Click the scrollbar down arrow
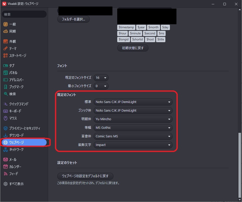Screen dimensions: 242x202 [240, 200]
